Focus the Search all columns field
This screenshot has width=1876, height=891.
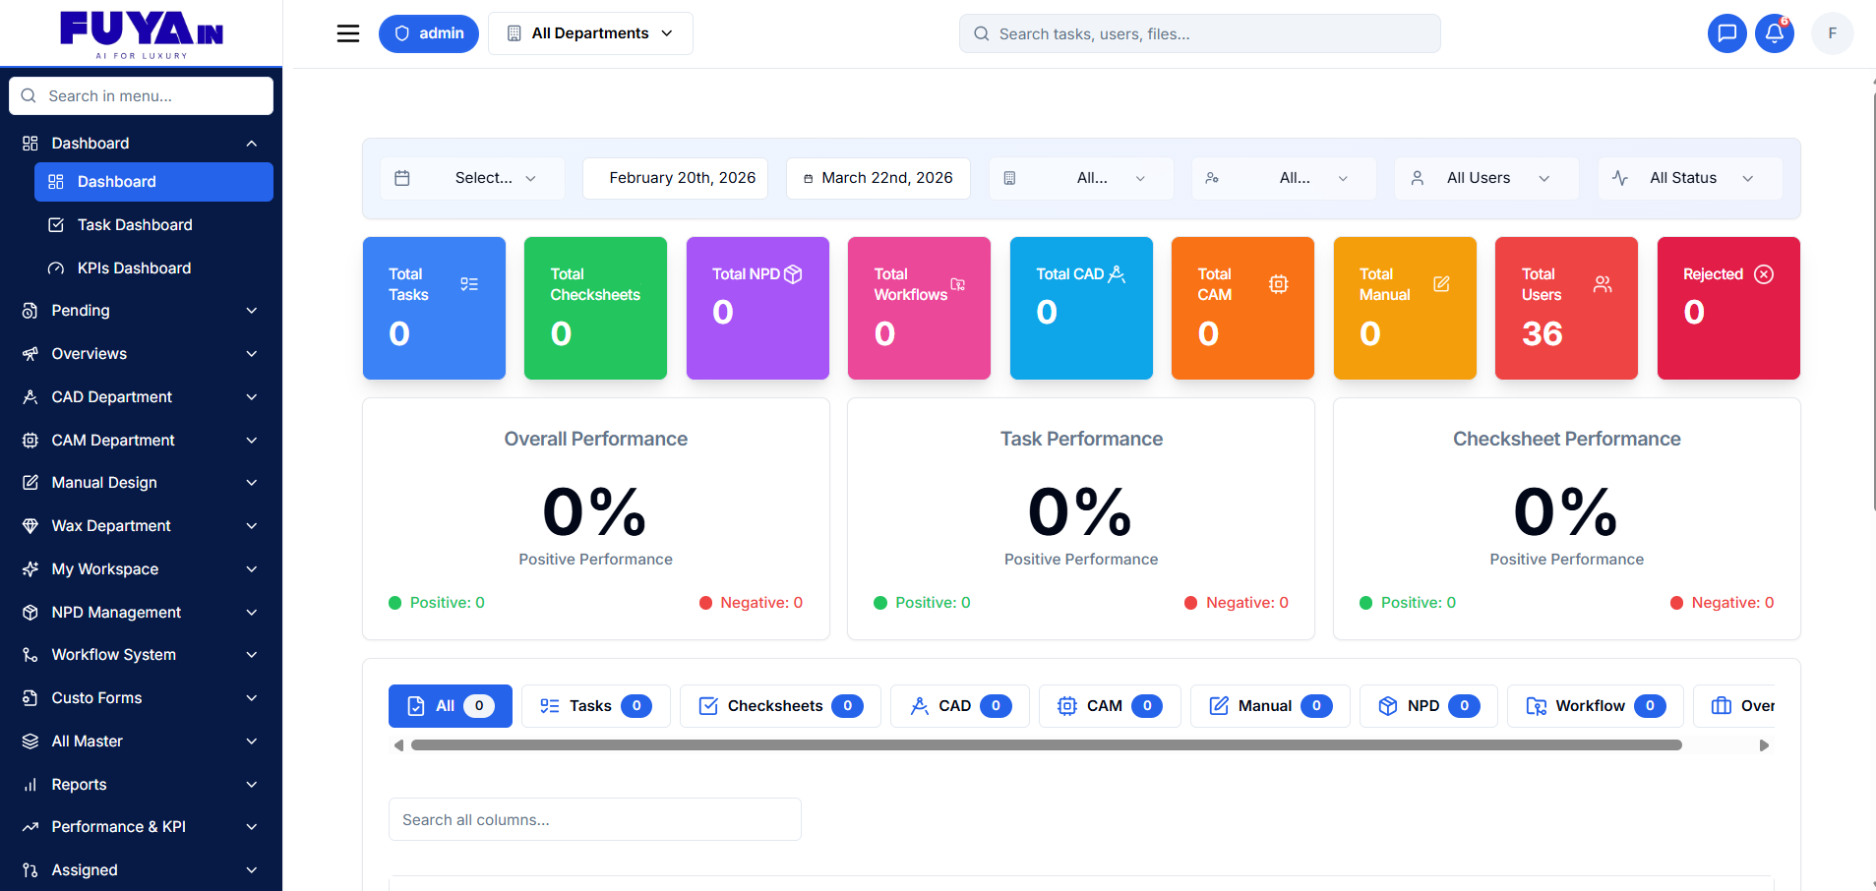pyautogui.click(x=594, y=819)
